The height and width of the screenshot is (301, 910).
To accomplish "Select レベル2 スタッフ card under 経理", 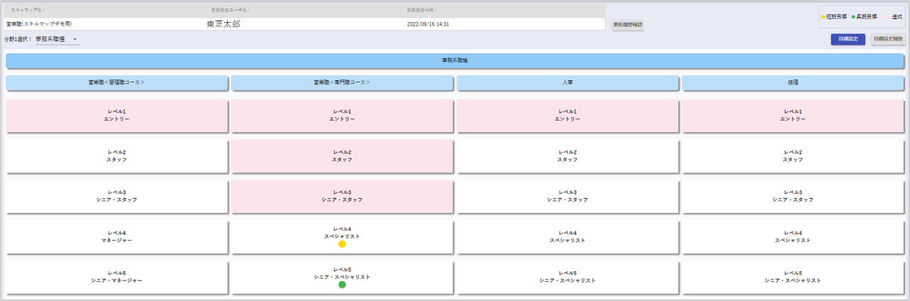I will tap(793, 156).
